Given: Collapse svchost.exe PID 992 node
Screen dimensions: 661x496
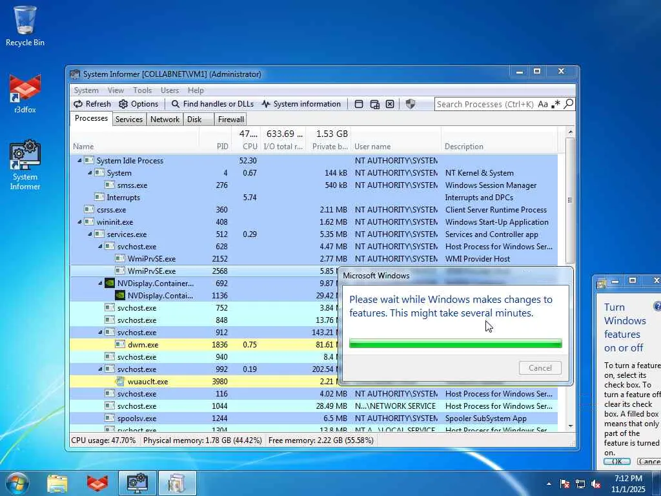Looking at the screenshot, I should (100, 369).
